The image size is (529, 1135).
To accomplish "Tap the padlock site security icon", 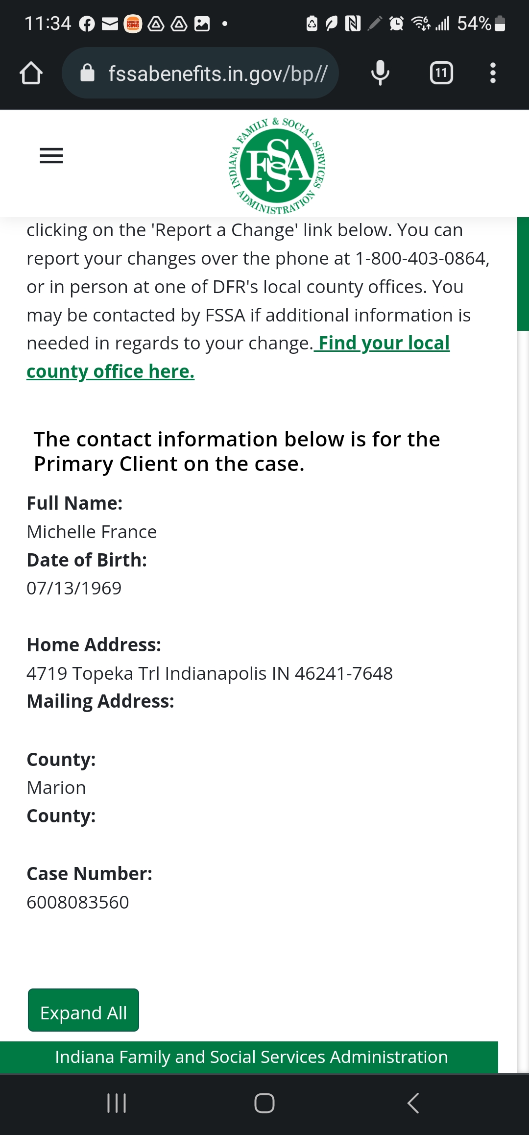I will (x=87, y=73).
